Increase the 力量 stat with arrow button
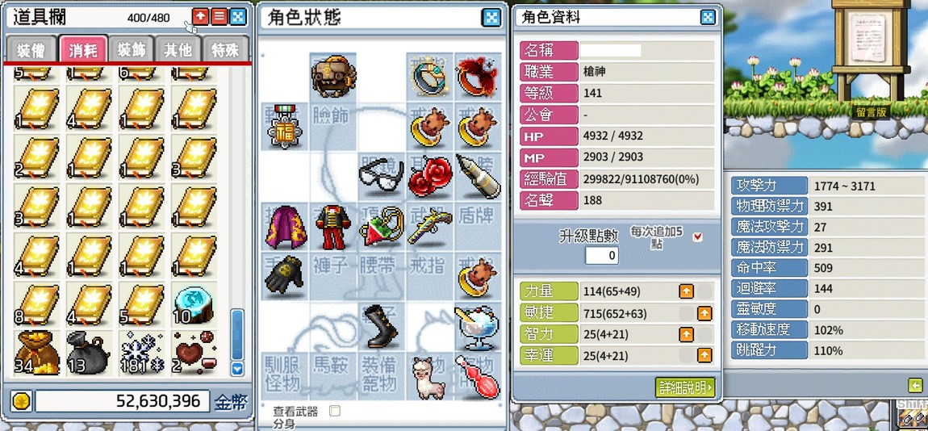 click(x=686, y=291)
